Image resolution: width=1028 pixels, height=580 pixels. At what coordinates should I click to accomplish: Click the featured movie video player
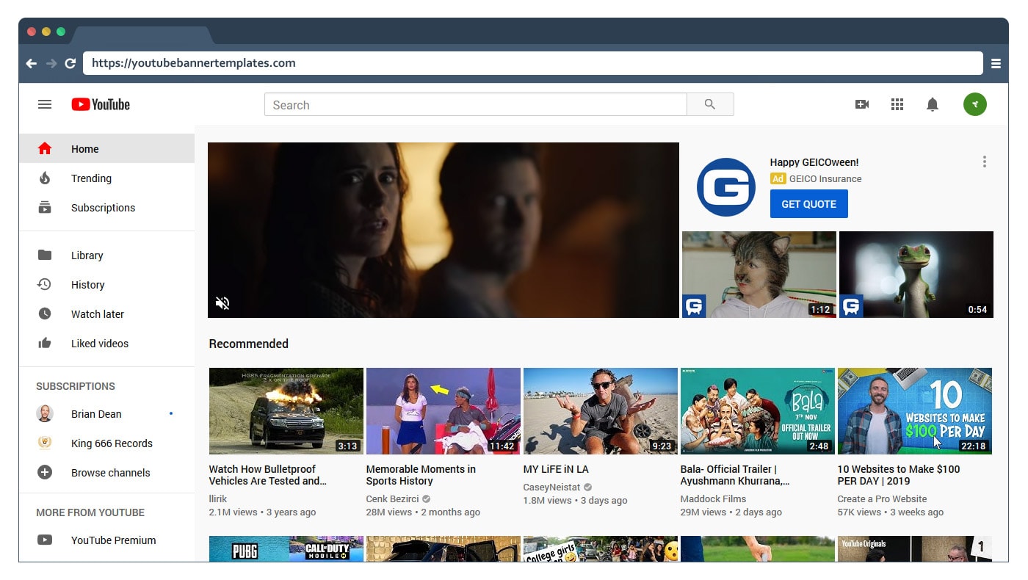tap(444, 230)
